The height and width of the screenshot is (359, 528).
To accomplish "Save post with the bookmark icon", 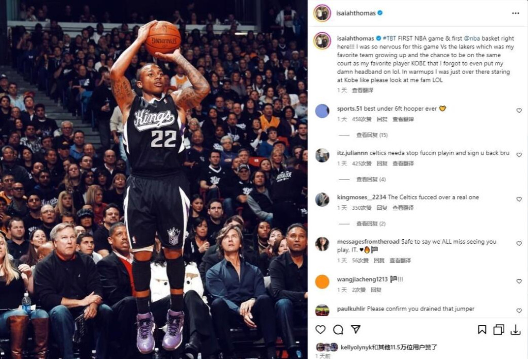I will click(x=482, y=330).
